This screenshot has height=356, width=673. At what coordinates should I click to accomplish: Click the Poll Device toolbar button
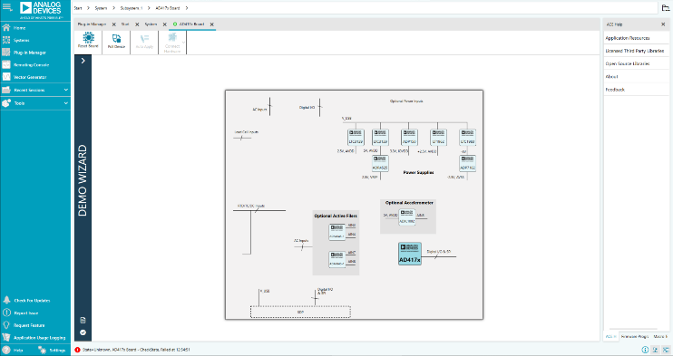click(x=116, y=42)
